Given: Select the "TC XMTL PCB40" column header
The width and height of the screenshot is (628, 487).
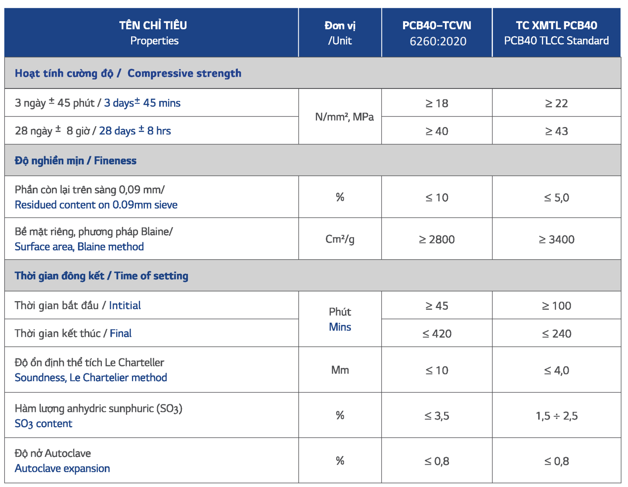Looking at the screenshot, I should [556, 33].
